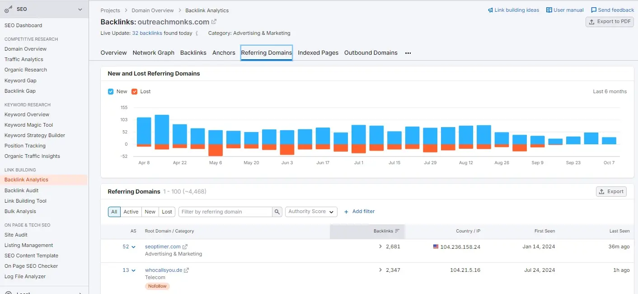The image size is (638, 294).
Task: Click the Add filter button
Action: (359, 211)
